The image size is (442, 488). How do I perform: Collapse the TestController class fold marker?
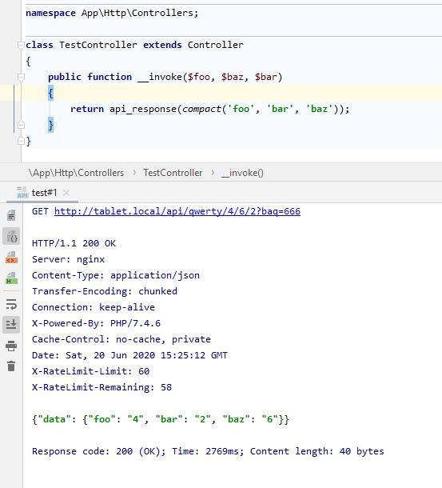[21, 45]
